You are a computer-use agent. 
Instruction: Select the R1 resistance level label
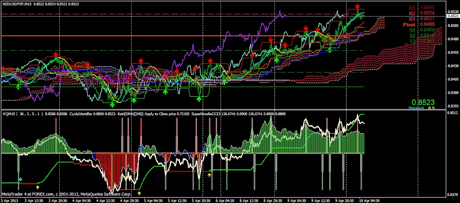coord(412,19)
